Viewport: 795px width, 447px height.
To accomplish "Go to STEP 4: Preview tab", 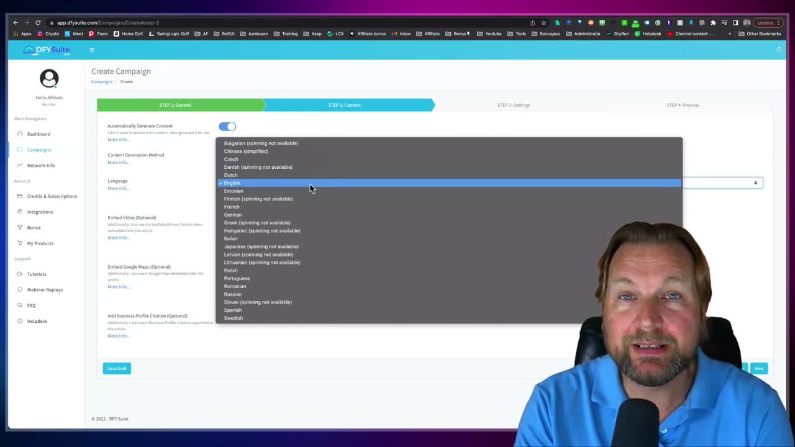I will click(683, 105).
